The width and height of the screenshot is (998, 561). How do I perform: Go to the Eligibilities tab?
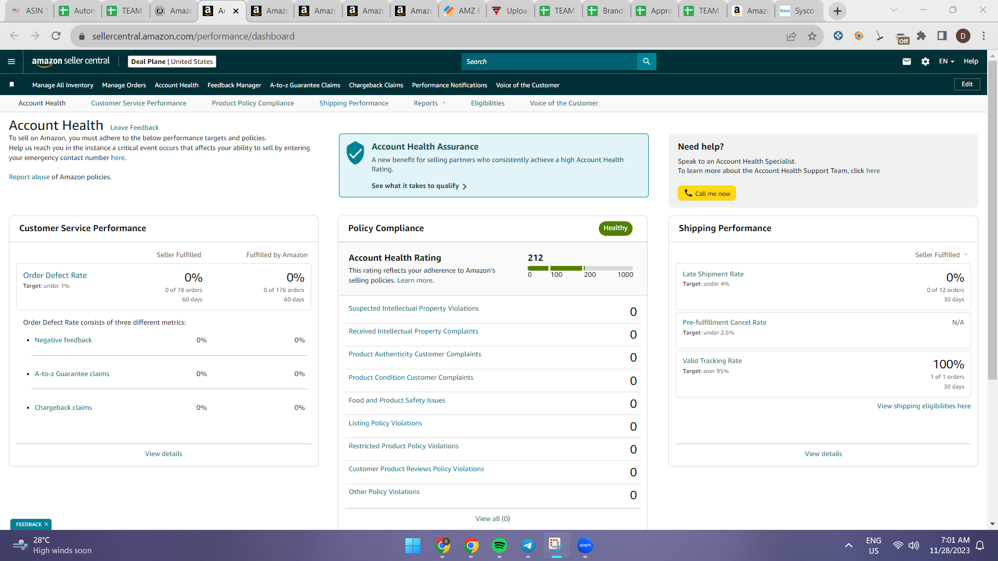[488, 103]
